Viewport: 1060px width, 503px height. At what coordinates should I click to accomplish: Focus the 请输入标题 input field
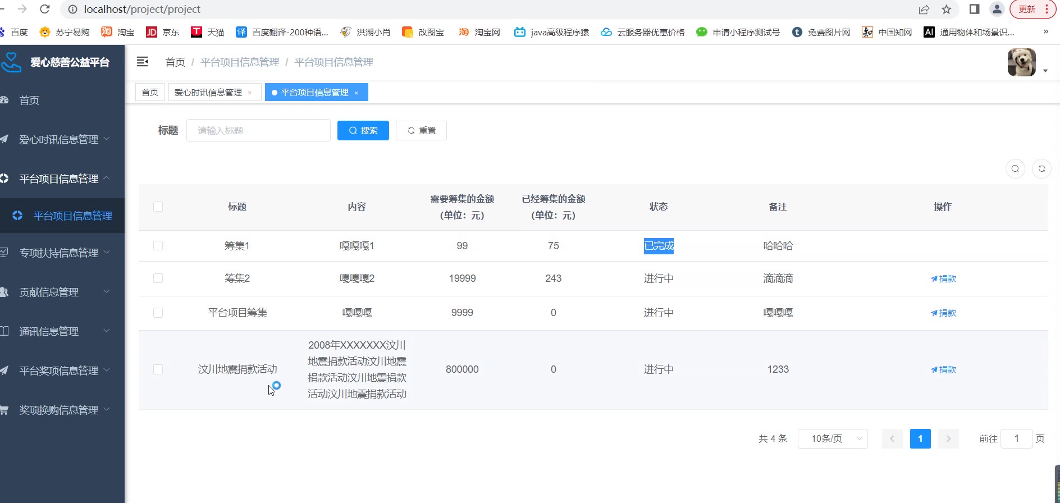(x=258, y=131)
